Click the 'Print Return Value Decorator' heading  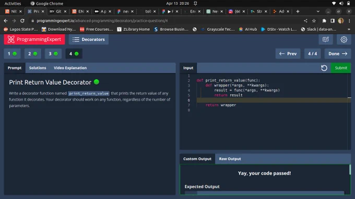click(x=50, y=82)
